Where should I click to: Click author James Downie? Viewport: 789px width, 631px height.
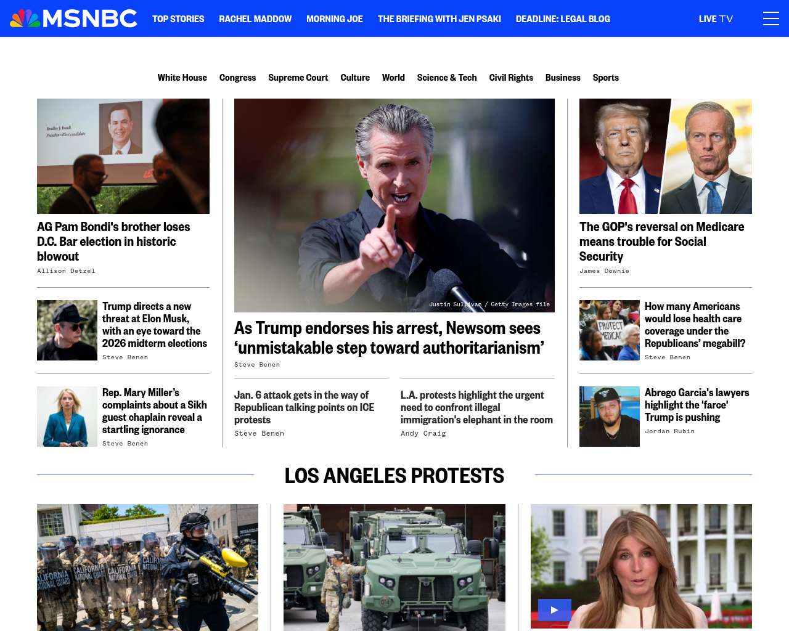pos(604,271)
